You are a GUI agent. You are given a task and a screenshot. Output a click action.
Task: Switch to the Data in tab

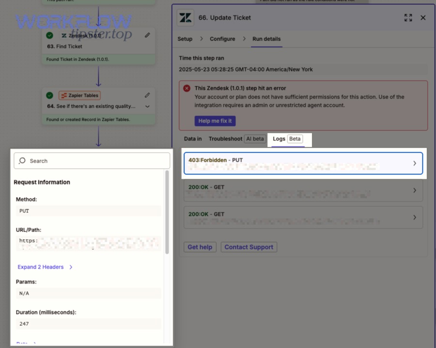[193, 139]
